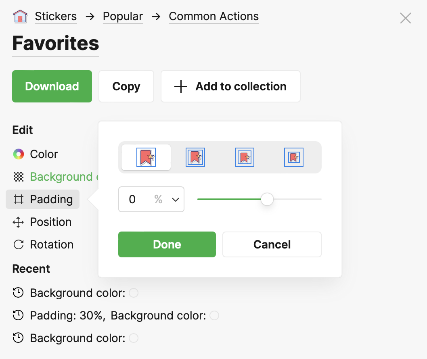427x359 pixels.
Task: Click Add to collection button
Action: [x=230, y=86]
